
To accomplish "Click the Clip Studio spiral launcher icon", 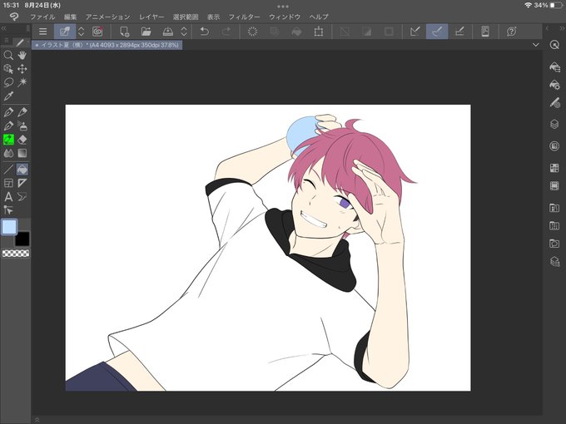I will 97,32.
